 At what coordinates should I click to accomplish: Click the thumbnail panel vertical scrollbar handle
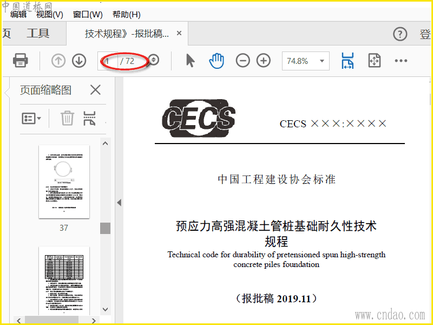(x=105, y=228)
